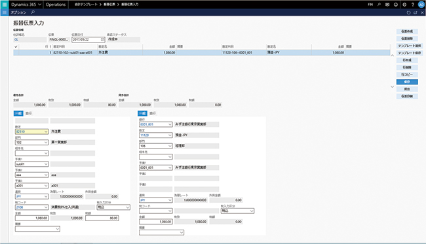
Task: Open the help question mark icon
Action: click(x=413, y=5)
